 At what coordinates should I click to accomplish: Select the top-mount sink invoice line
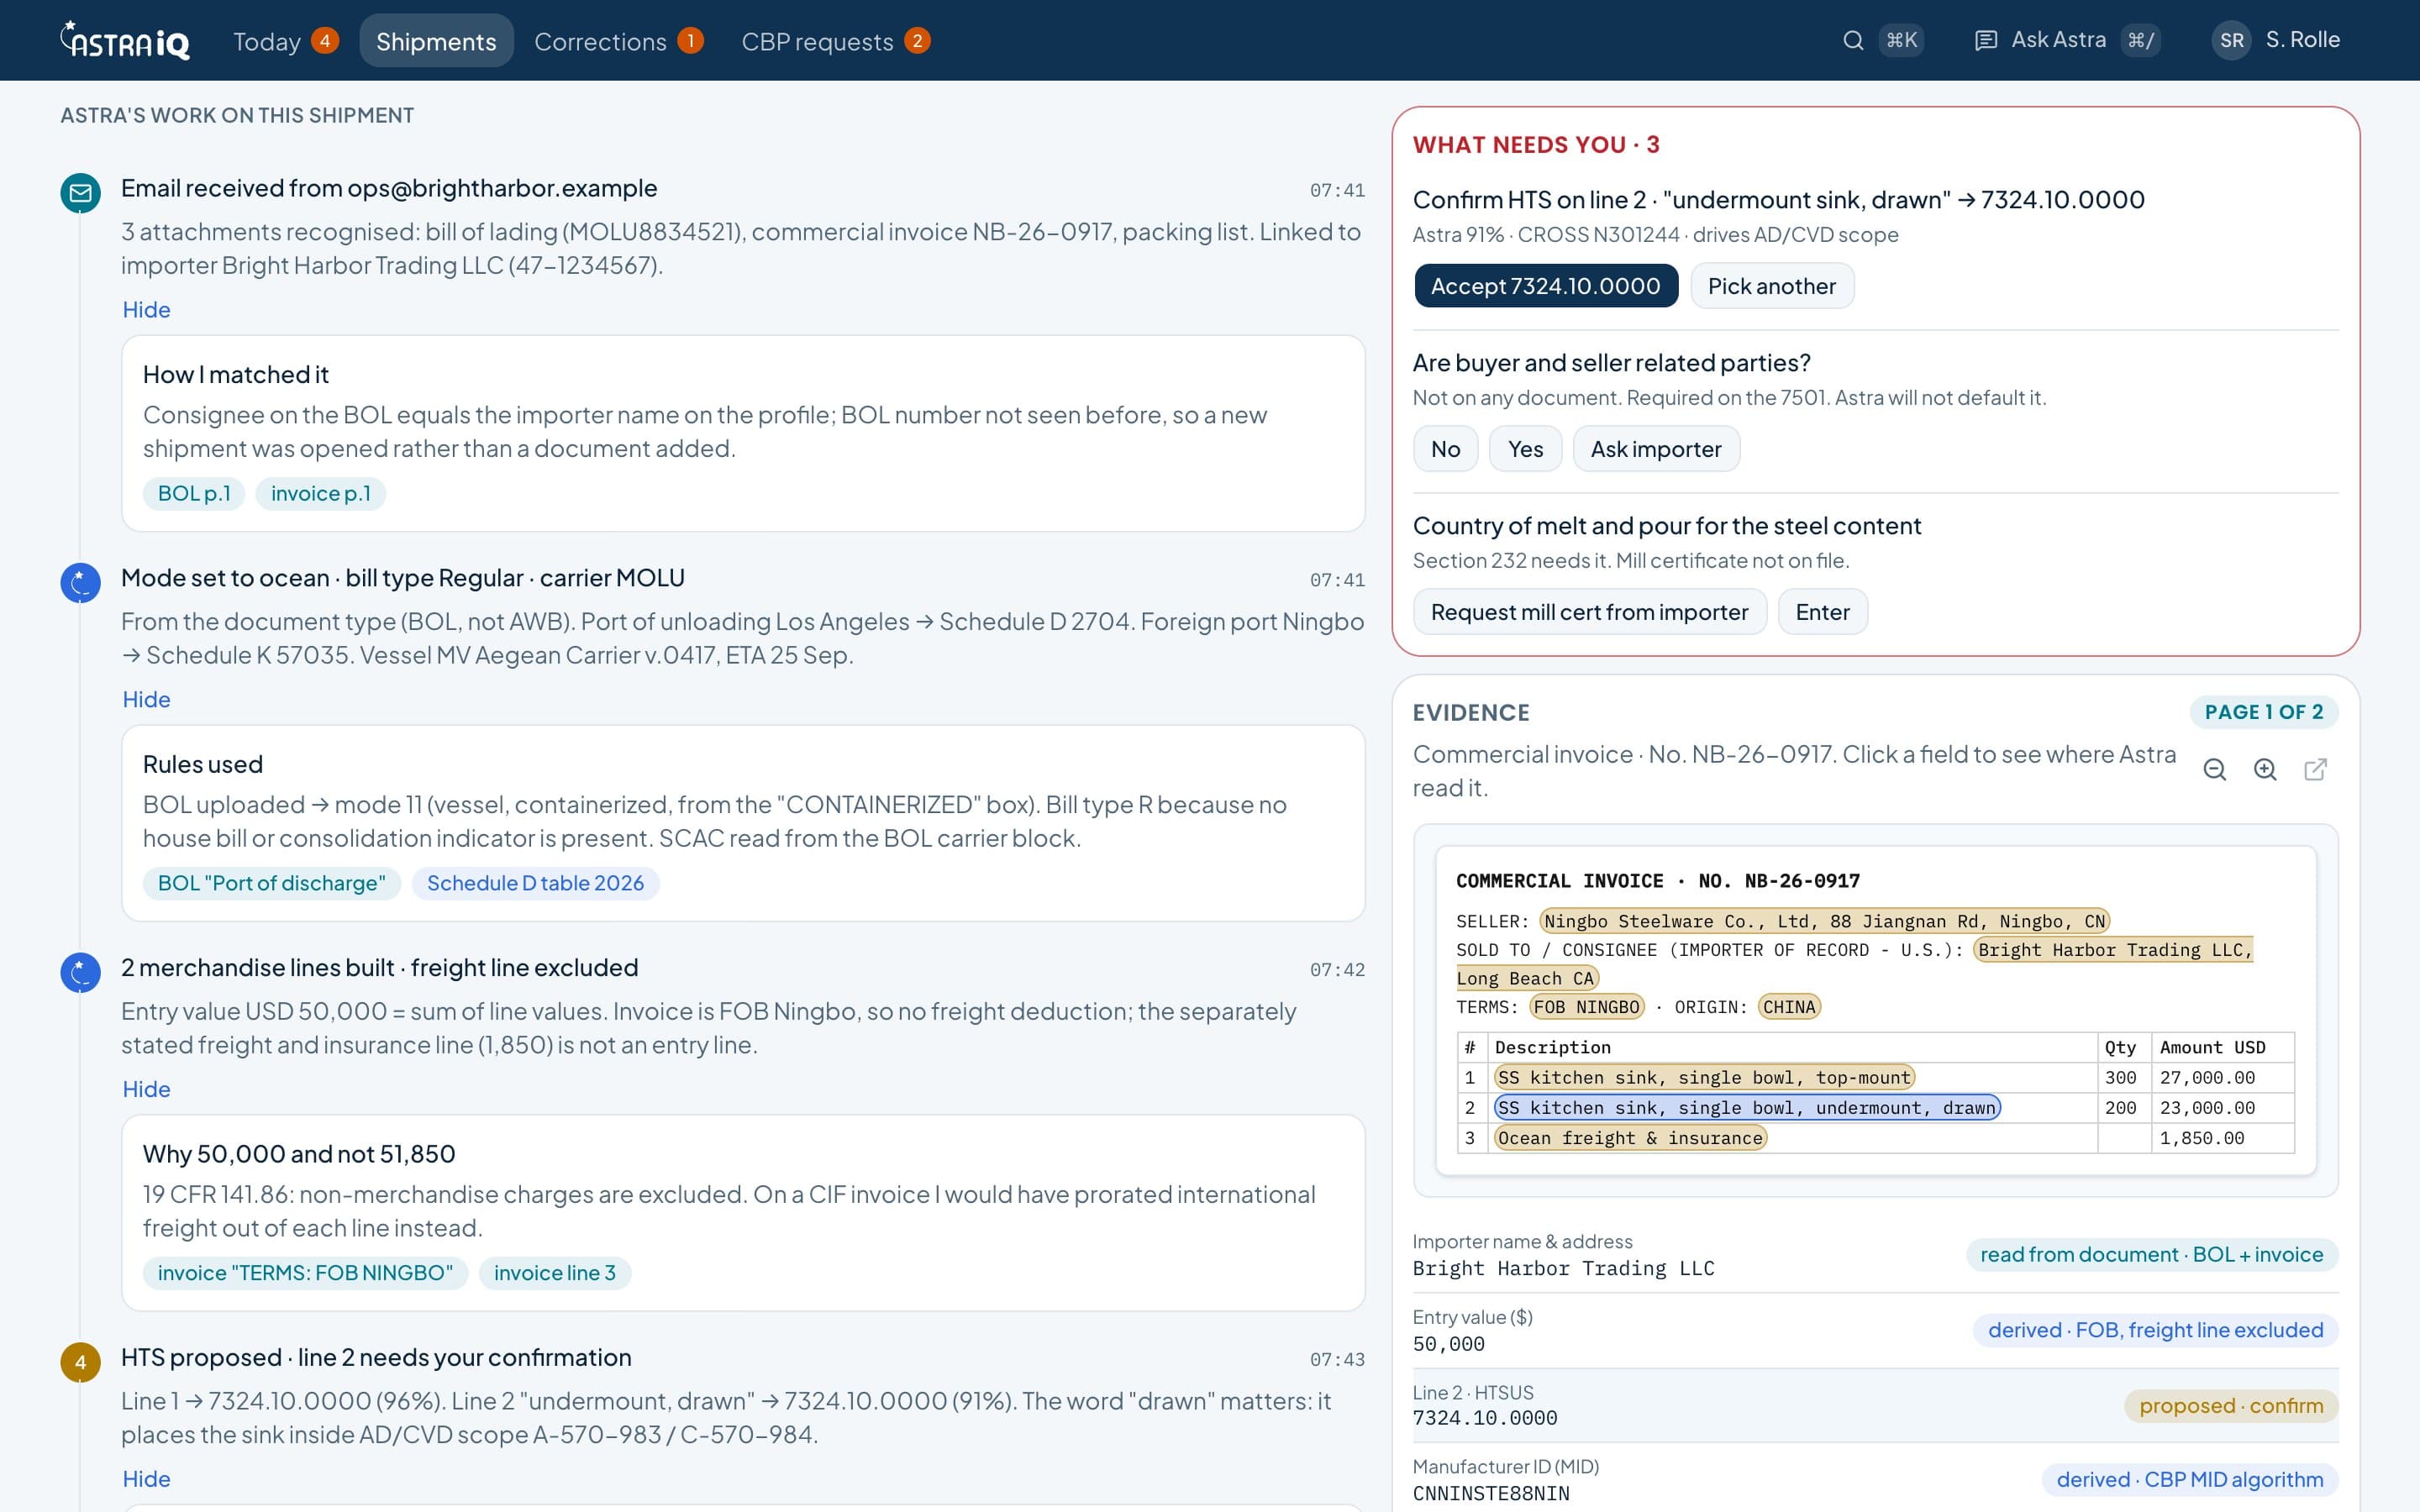[x=1704, y=1077]
